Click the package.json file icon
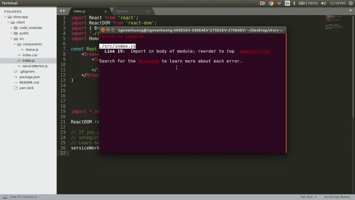The image size is (355, 200). pos(16,77)
